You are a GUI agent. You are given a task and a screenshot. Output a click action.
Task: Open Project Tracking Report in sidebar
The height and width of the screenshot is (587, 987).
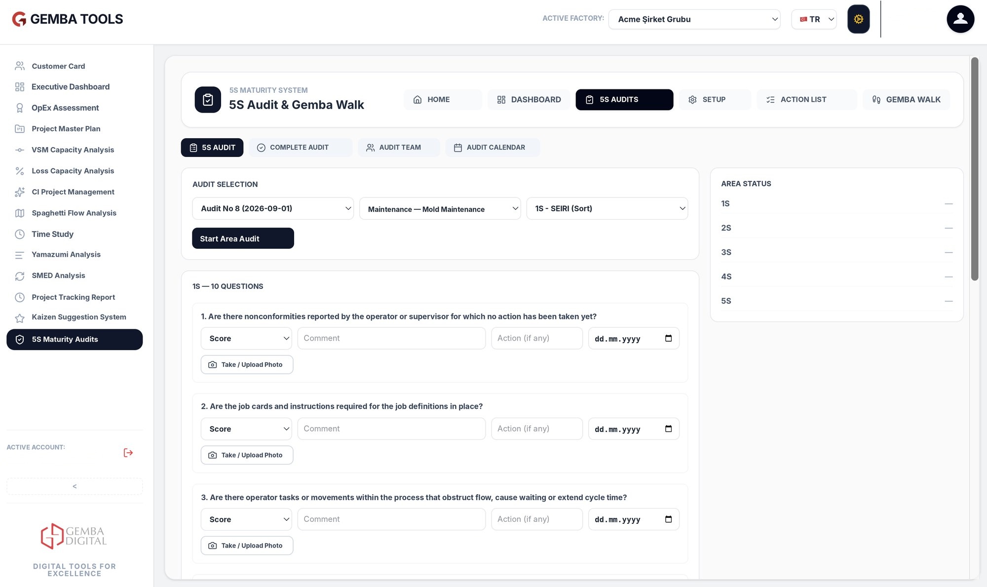click(x=74, y=297)
